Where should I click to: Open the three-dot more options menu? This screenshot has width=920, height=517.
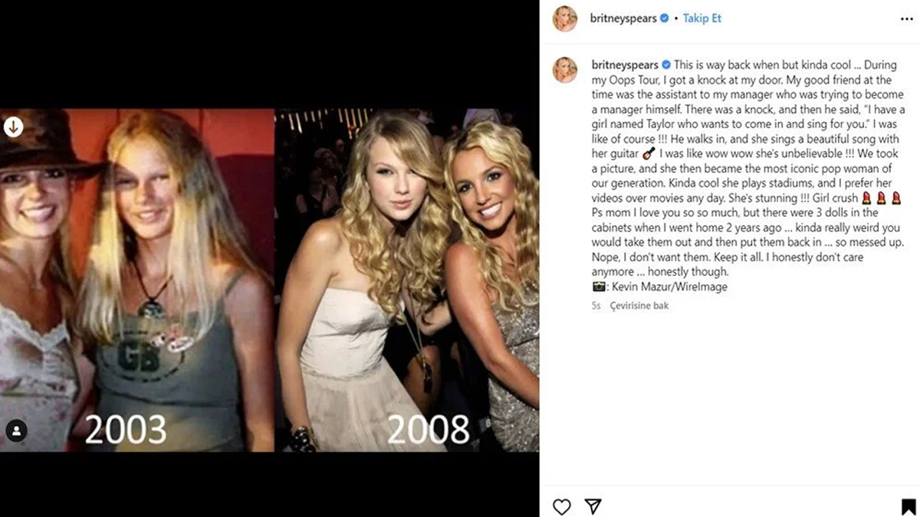pos(906,19)
